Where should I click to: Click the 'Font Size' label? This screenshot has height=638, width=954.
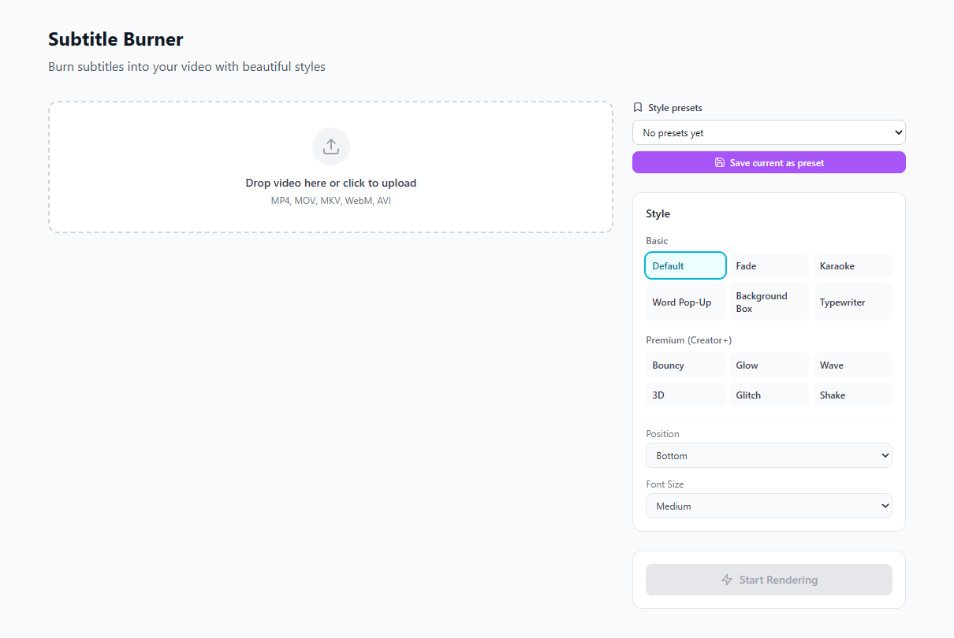[665, 484]
